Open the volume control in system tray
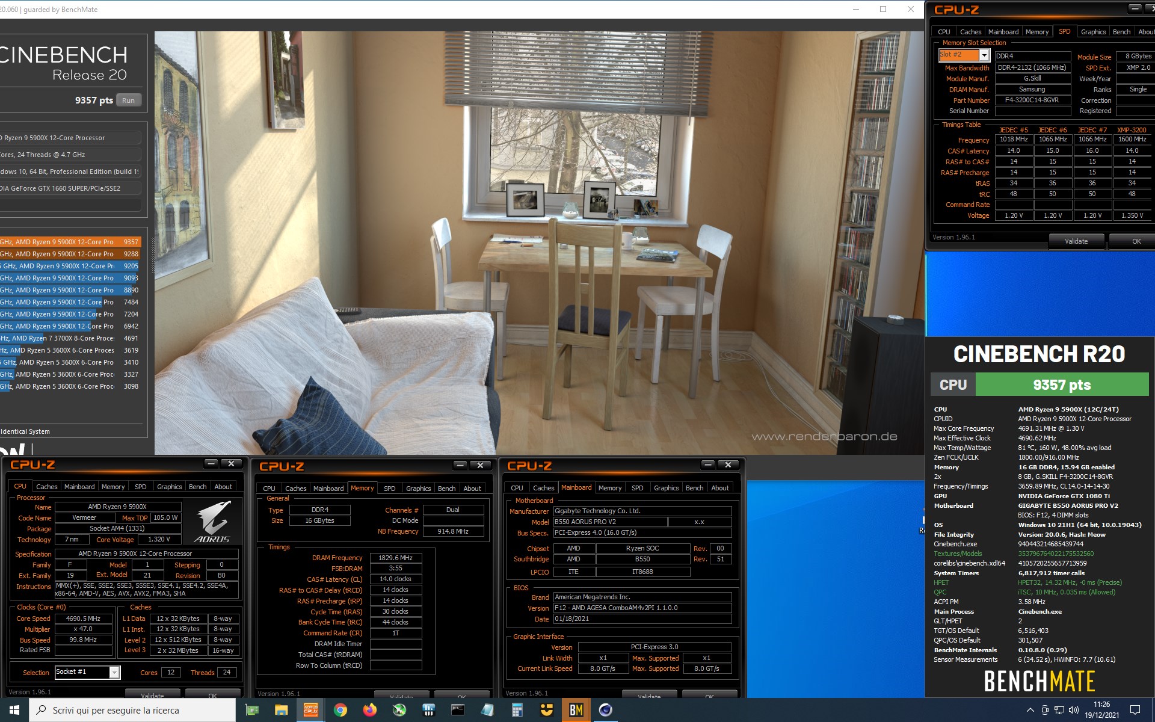The width and height of the screenshot is (1155, 722). pyautogui.click(x=1073, y=710)
